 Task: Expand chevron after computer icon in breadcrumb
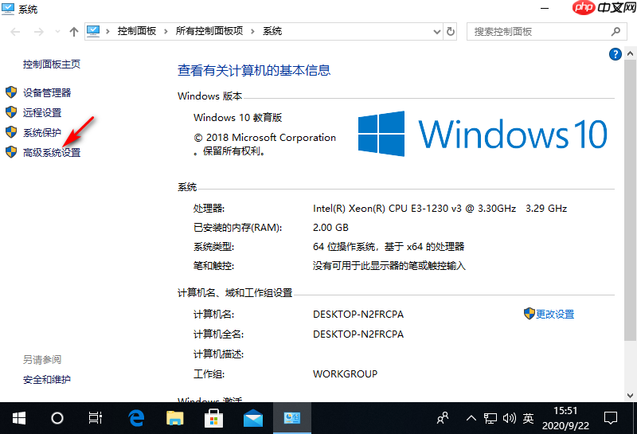[107, 31]
